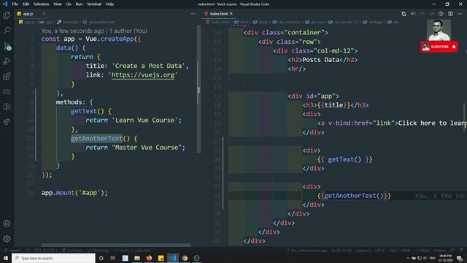Open the More Actions ellipsis of index.html editor
Image resolution: width=467 pixels, height=263 pixels.
[x=460, y=14]
